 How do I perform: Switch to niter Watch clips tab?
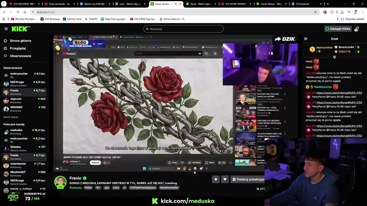[x=130, y=4]
